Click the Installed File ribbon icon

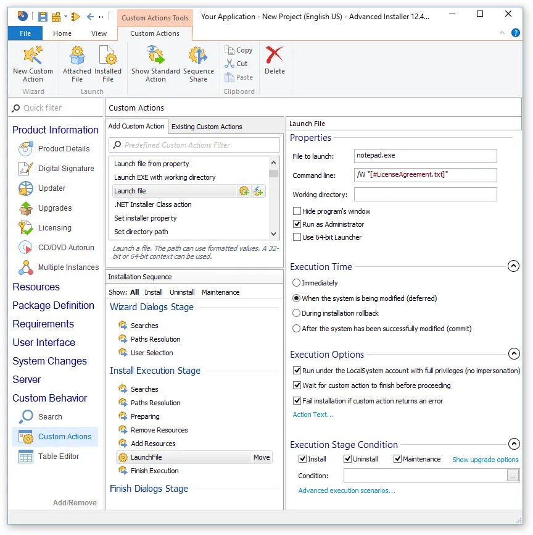pos(108,64)
